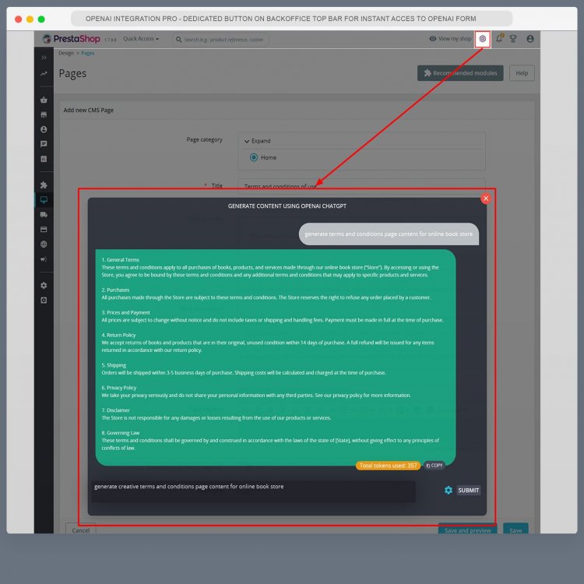Click the '8. Governing Law' heading

pyautogui.click(x=120, y=433)
